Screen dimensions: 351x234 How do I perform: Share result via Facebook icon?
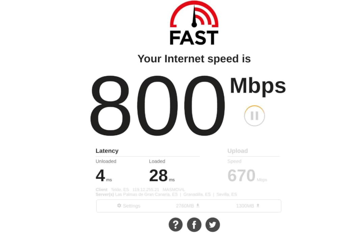click(194, 225)
